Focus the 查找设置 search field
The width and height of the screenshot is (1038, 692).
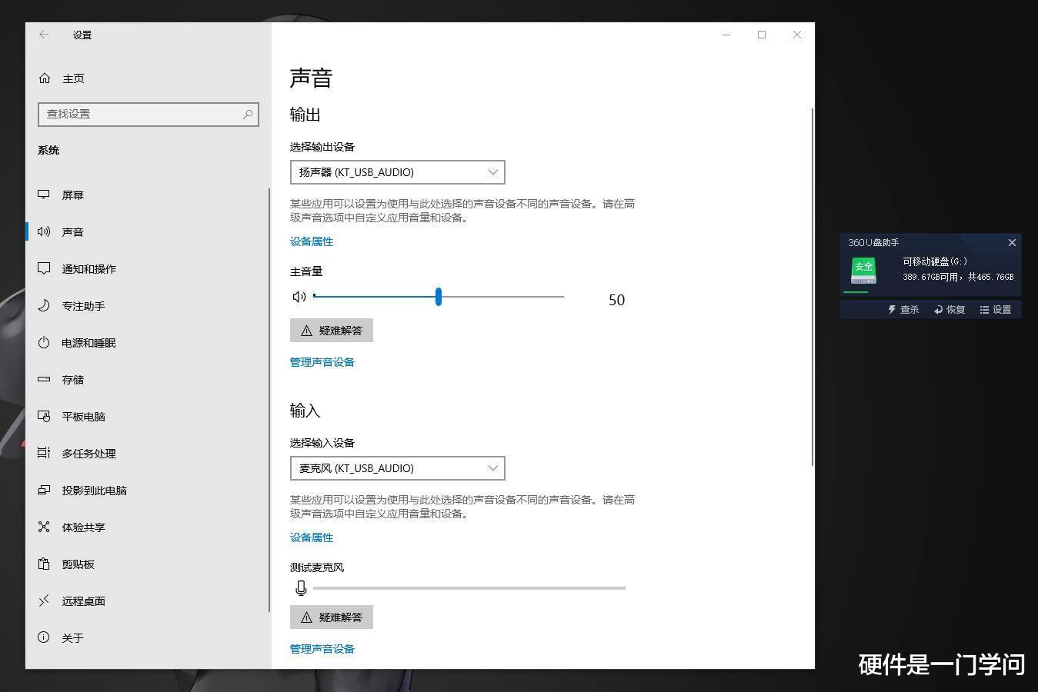(149, 114)
